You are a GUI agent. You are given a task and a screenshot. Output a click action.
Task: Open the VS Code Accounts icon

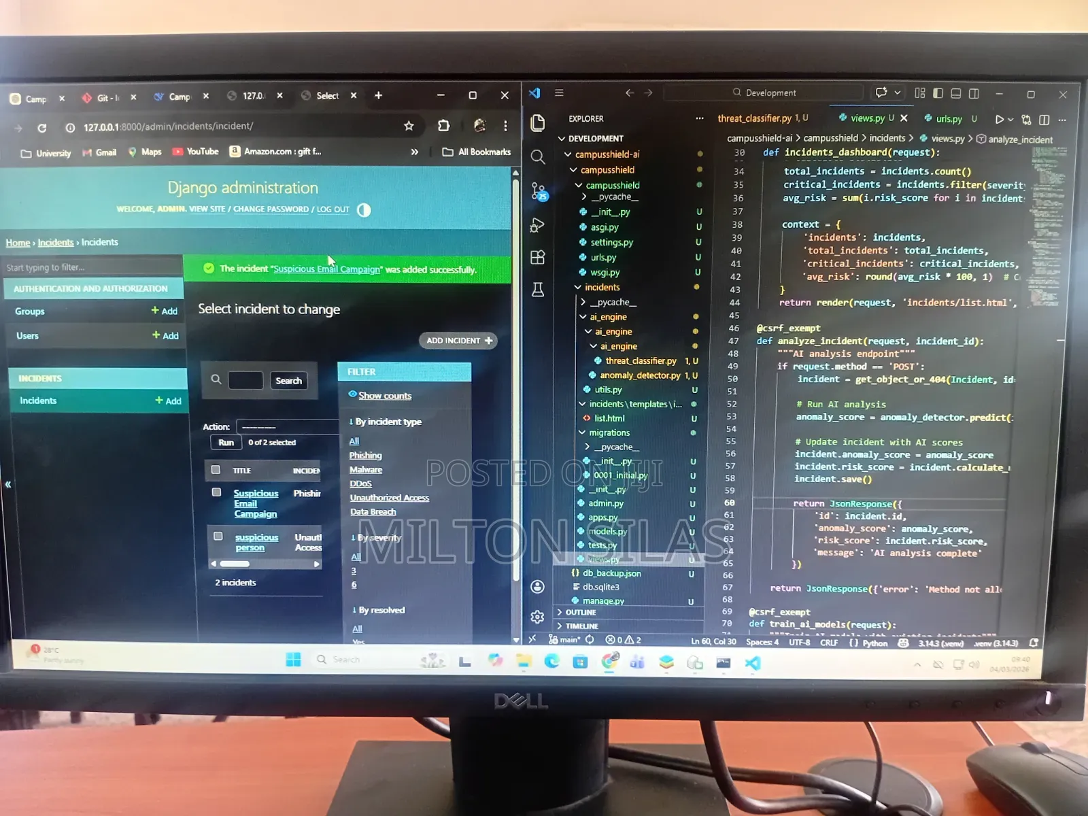(537, 586)
